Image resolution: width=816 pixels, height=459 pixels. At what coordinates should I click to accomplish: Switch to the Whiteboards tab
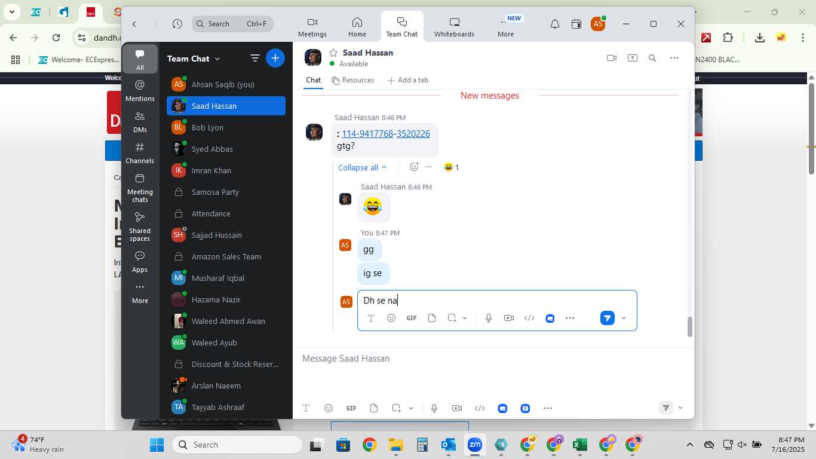(454, 27)
